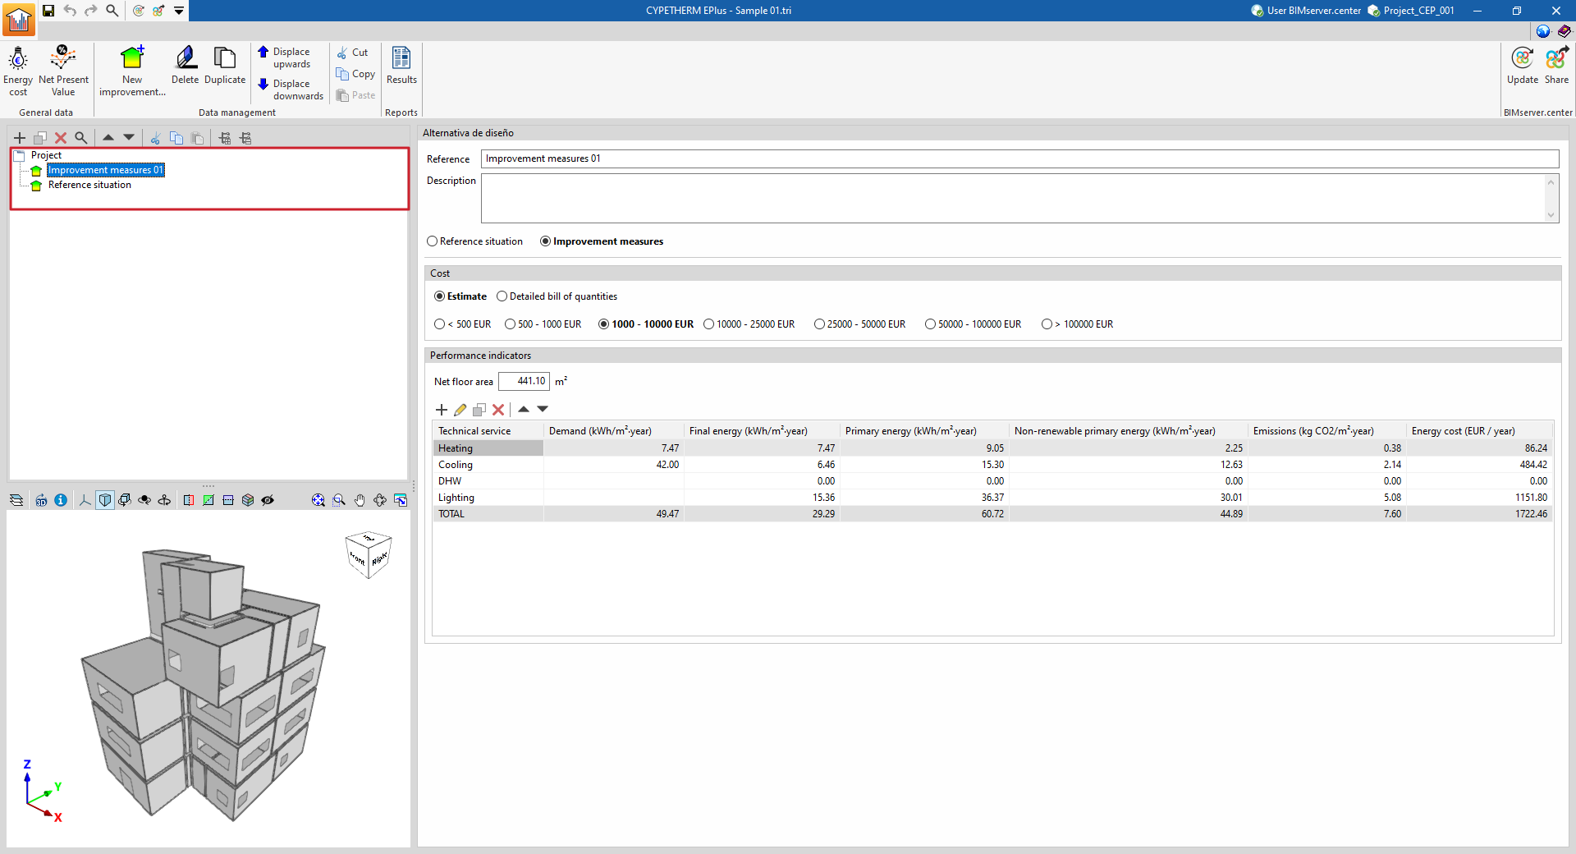Click Displace upwards button

pos(285,57)
